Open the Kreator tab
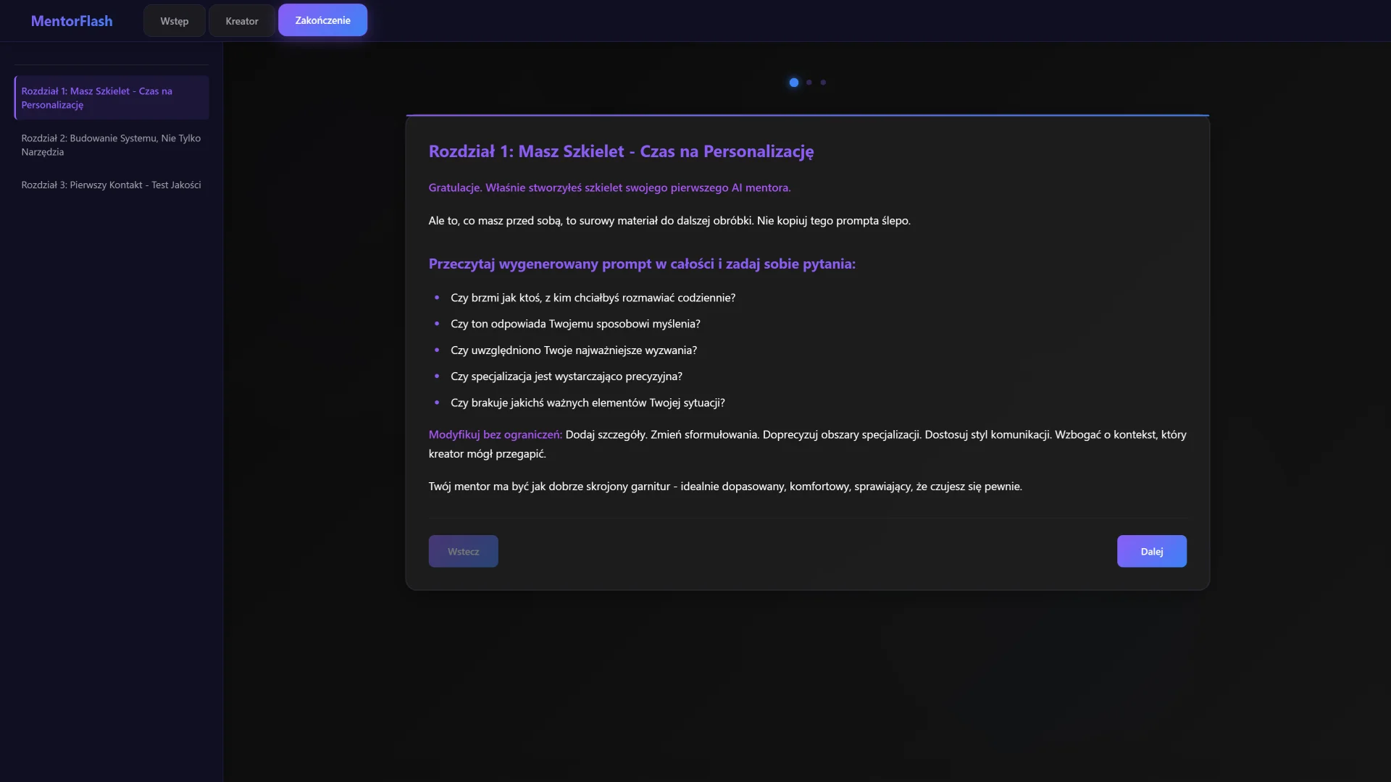 (x=241, y=21)
